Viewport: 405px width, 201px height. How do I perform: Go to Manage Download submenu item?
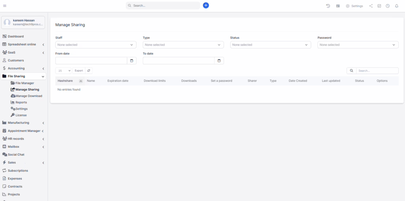28,96
